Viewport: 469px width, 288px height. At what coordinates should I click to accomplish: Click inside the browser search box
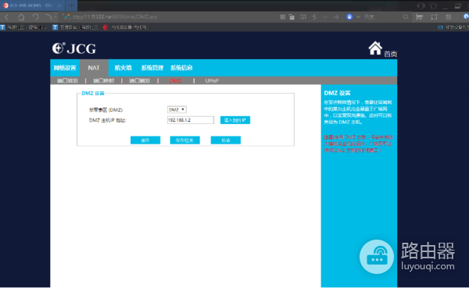(x=382, y=17)
